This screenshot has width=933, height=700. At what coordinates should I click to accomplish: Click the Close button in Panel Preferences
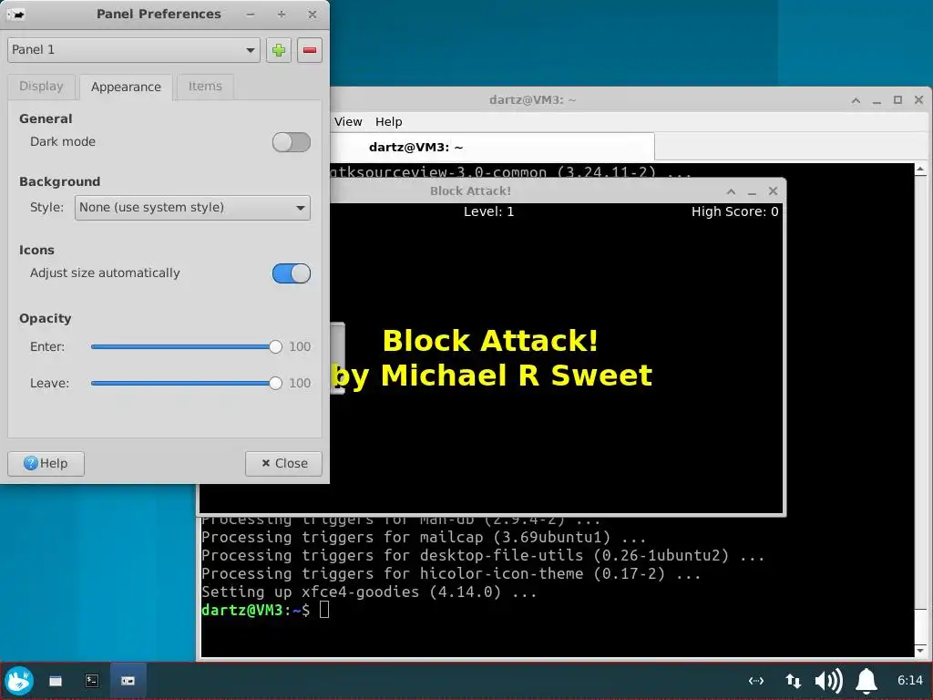tap(284, 464)
